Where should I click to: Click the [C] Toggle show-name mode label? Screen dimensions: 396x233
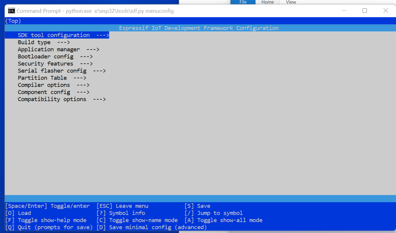pyautogui.click(x=137, y=220)
